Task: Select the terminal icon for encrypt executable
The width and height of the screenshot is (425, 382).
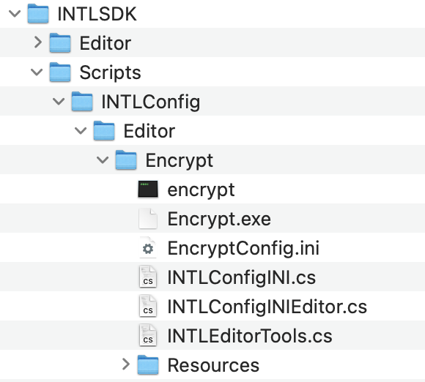Action: pos(148,190)
